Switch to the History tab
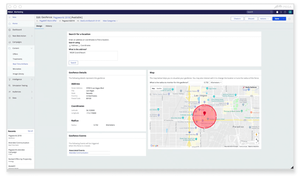This screenshot has height=176, width=303. [49, 26]
